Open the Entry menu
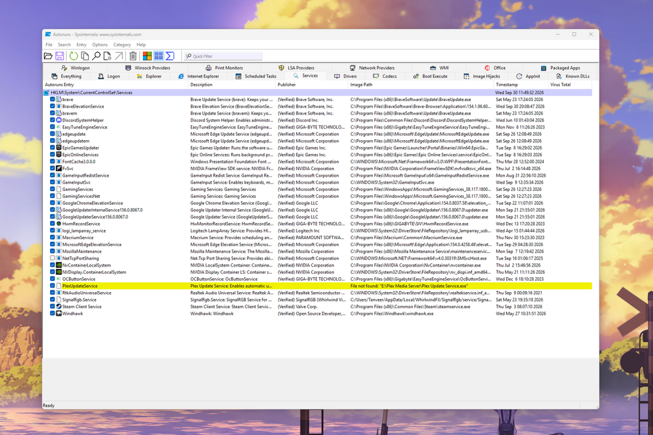Viewport: 653px width, 435px height. coord(82,45)
